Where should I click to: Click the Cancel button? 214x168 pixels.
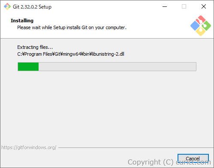[x=193, y=159]
